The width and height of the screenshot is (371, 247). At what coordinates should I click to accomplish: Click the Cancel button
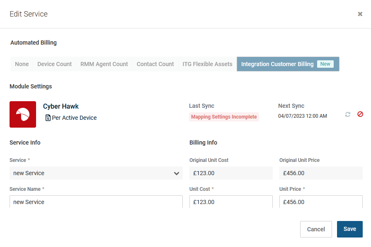[316, 229]
